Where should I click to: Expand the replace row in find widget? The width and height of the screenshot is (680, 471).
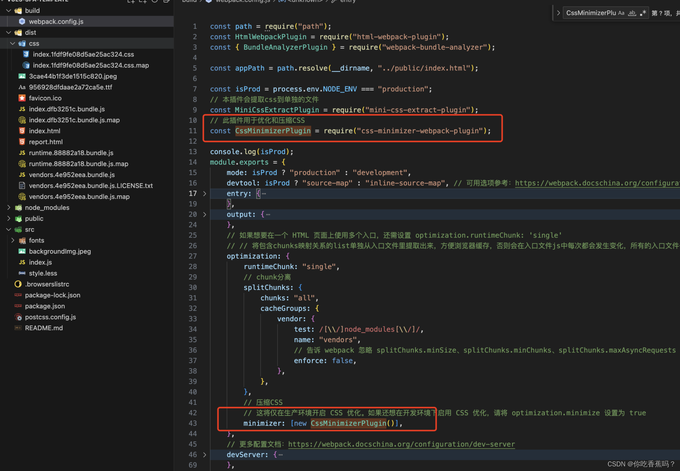tap(558, 13)
